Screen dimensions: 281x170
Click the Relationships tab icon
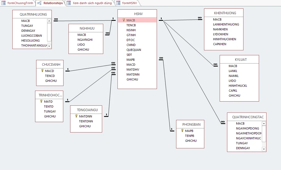point(39,3)
